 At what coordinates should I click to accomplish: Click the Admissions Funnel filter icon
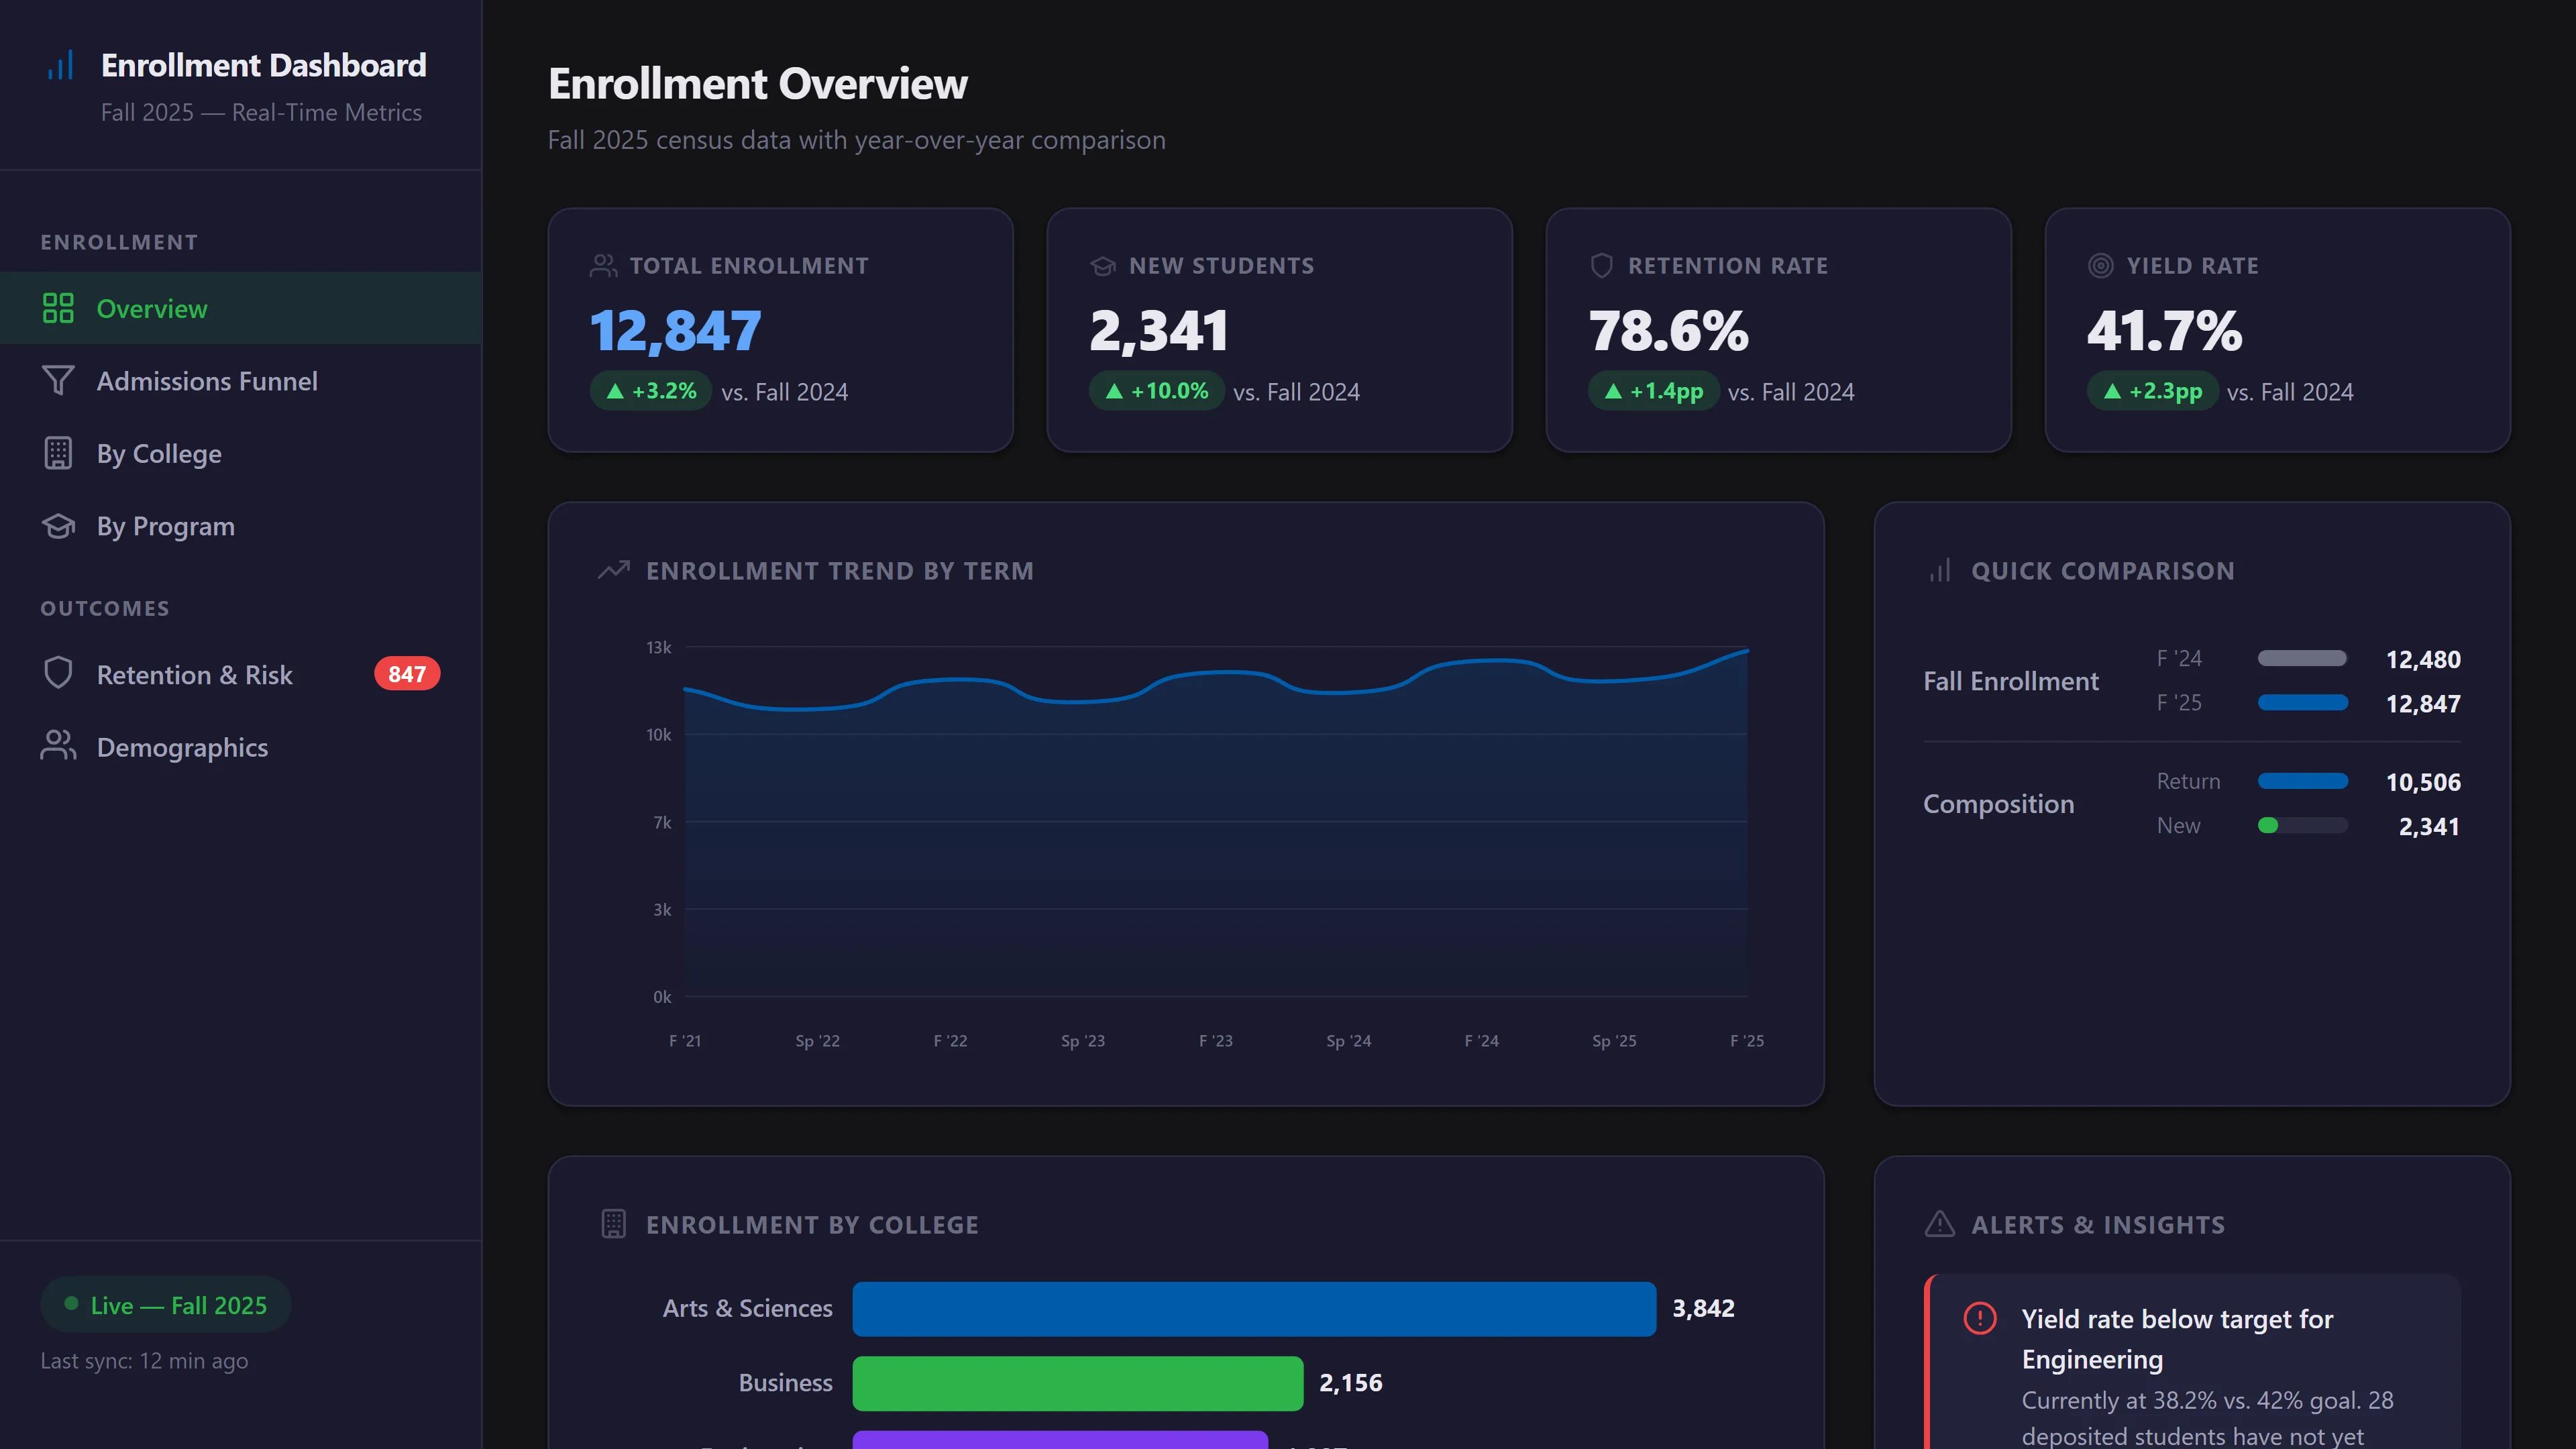point(59,381)
